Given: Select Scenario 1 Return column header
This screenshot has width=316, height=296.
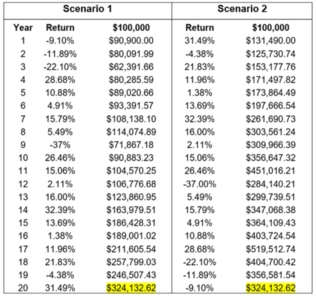Looking at the screenshot, I should point(60,28).
